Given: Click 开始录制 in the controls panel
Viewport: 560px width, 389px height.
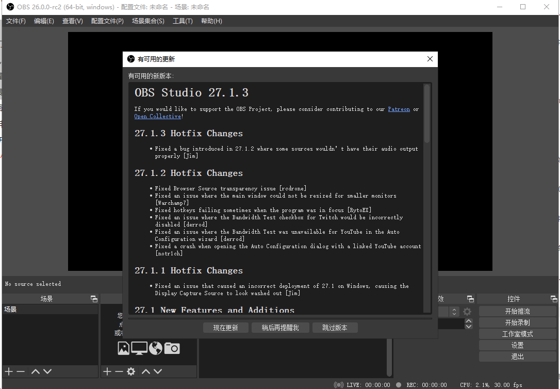Looking at the screenshot, I should tap(518, 322).
